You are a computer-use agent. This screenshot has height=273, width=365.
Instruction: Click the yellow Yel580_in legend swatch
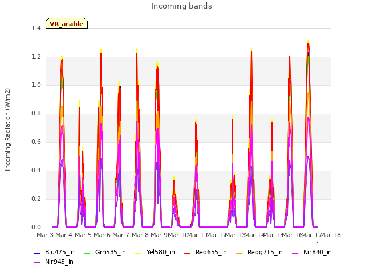pyautogui.click(x=138, y=253)
